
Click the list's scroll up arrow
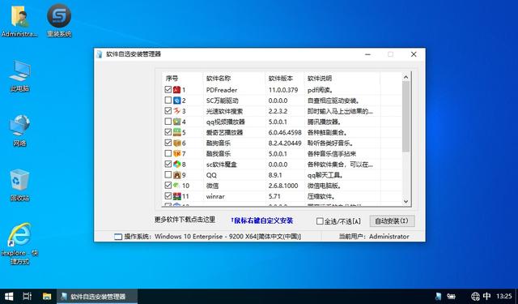[406, 77]
